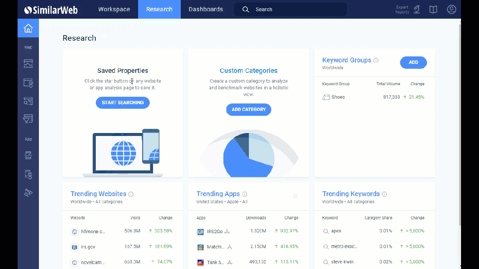Click inside the top Search field
The image size is (479, 269).
coord(290,9)
